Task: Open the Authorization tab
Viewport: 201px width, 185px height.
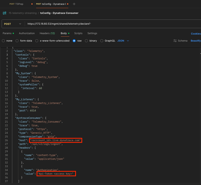Action: 27,33
